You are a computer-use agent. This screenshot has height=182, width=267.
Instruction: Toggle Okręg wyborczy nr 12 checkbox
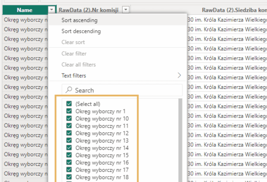(69, 133)
